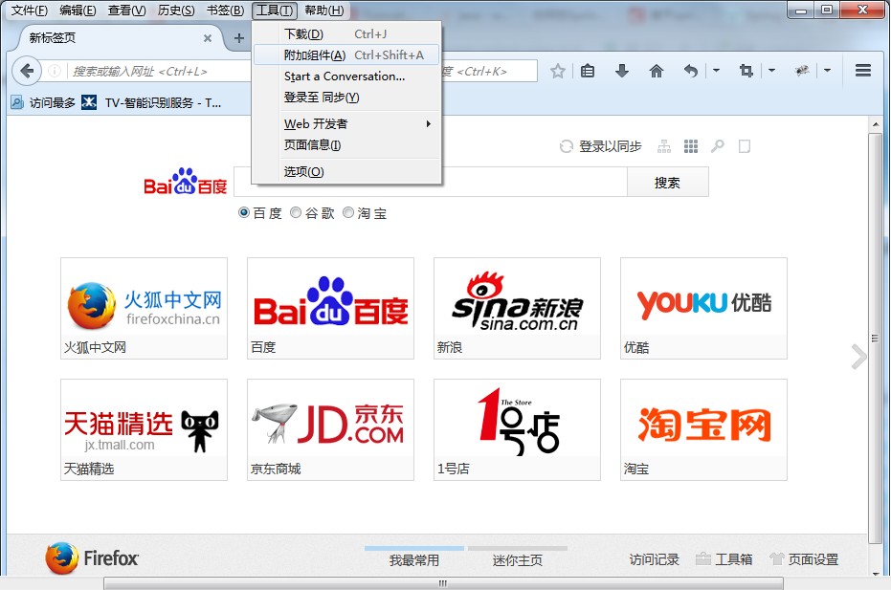891x590 pixels.
Task: Open the 帮助(H) menu
Action: click(x=323, y=11)
